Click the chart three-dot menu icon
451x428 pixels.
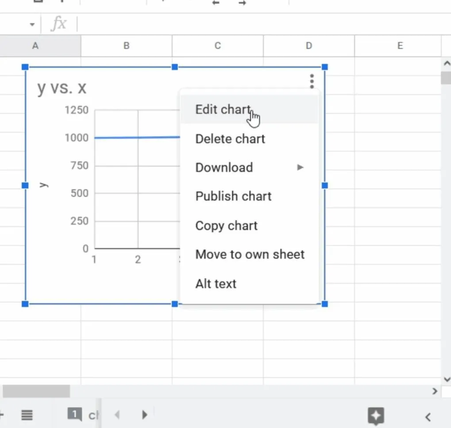[x=312, y=81]
